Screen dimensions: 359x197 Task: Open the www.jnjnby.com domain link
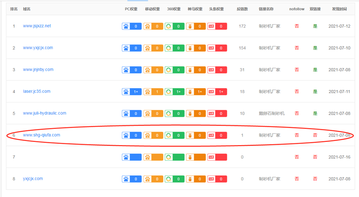(38, 70)
